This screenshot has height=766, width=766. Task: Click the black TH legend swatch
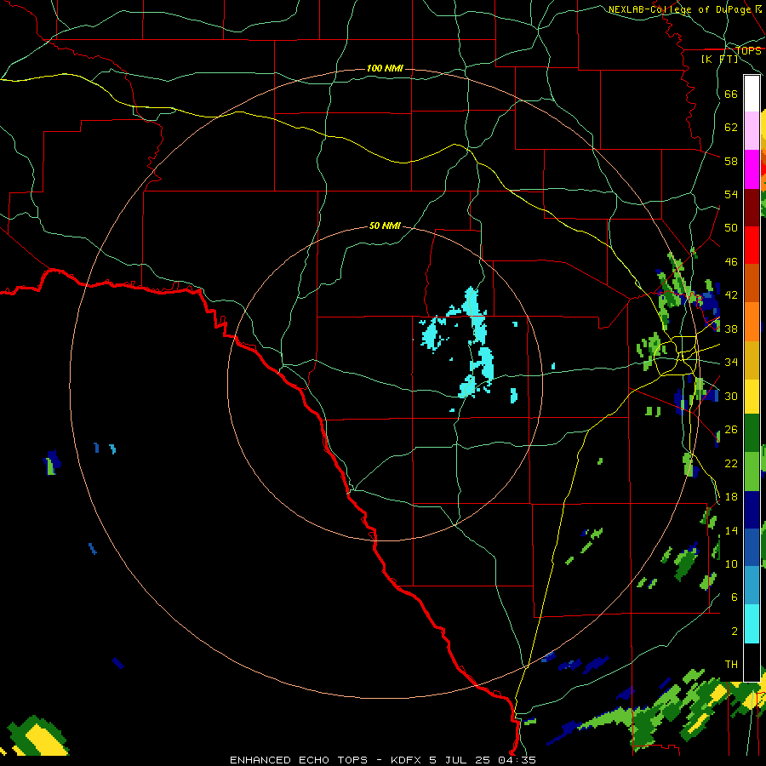(x=752, y=662)
